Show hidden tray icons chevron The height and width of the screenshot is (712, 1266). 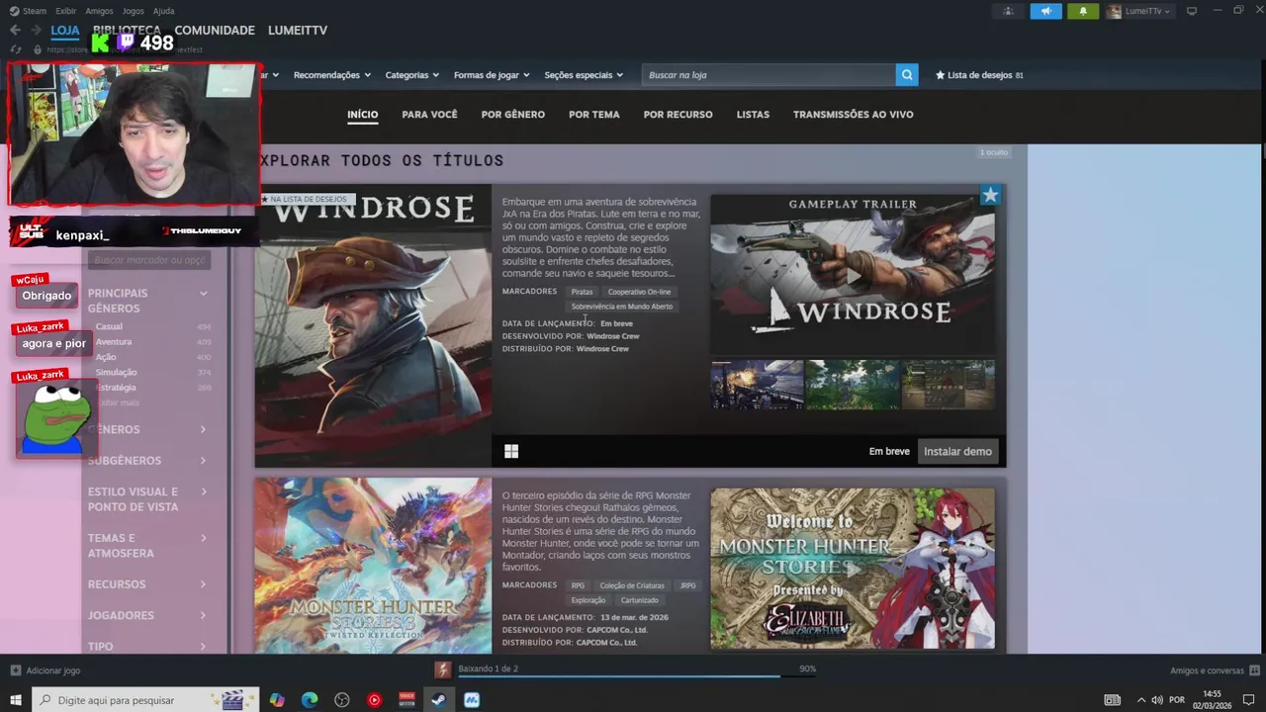pyautogui.click(x=1140, y=700)
